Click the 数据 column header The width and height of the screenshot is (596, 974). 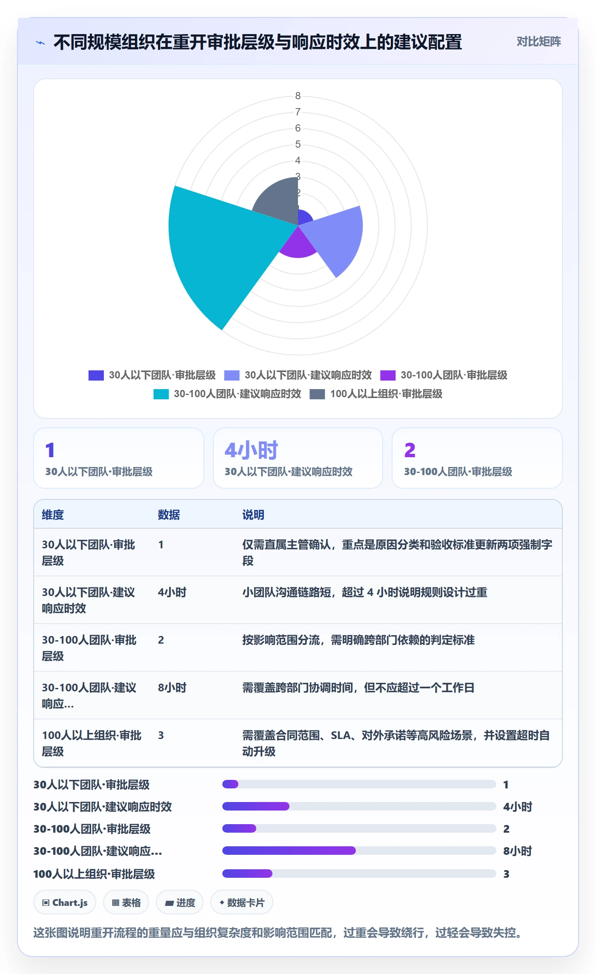[x=169, y=515]
